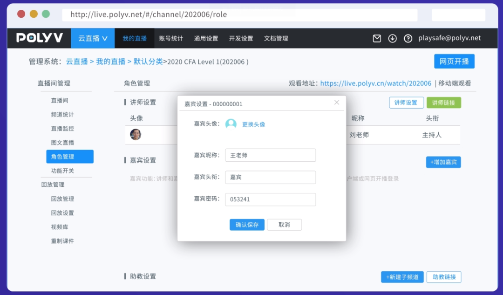Screen dimensions: 503x295
Task: Click the +增加嘉宾 button
Action: (443, 162)
